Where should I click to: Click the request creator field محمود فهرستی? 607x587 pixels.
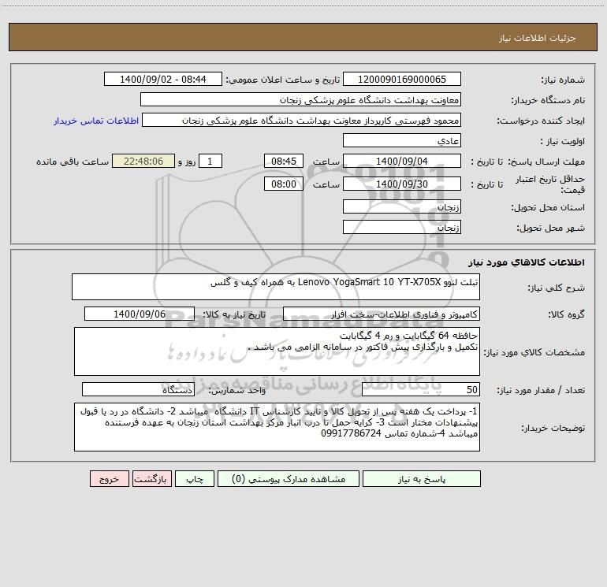click(301, 121)
